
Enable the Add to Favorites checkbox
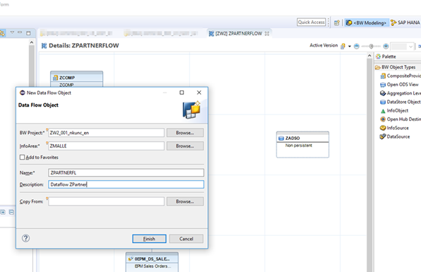pos(23,157)
